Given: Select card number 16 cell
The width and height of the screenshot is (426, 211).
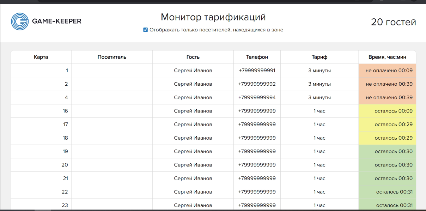Looking at the screenshot, I should click(41, 111).
